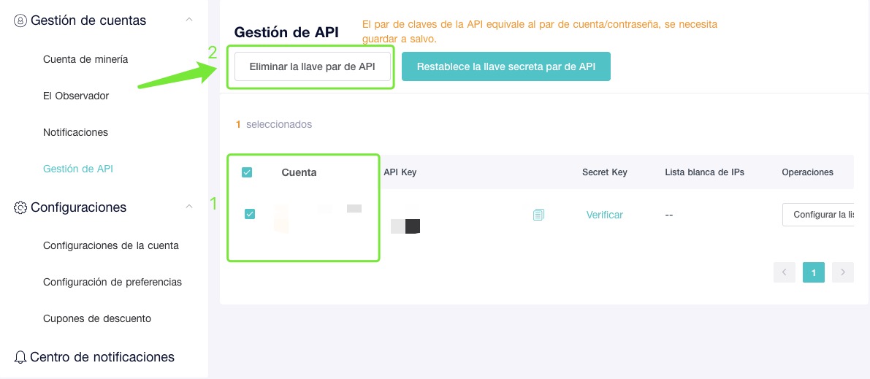Go to next page arrow
Image resolution: width=870 pixels, height=379 pixels.
click(843, 272)
